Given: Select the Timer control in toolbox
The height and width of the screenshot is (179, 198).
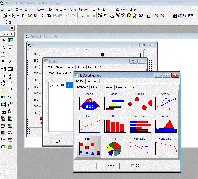Looking at the screenshot, I should (x=3, y=83).
